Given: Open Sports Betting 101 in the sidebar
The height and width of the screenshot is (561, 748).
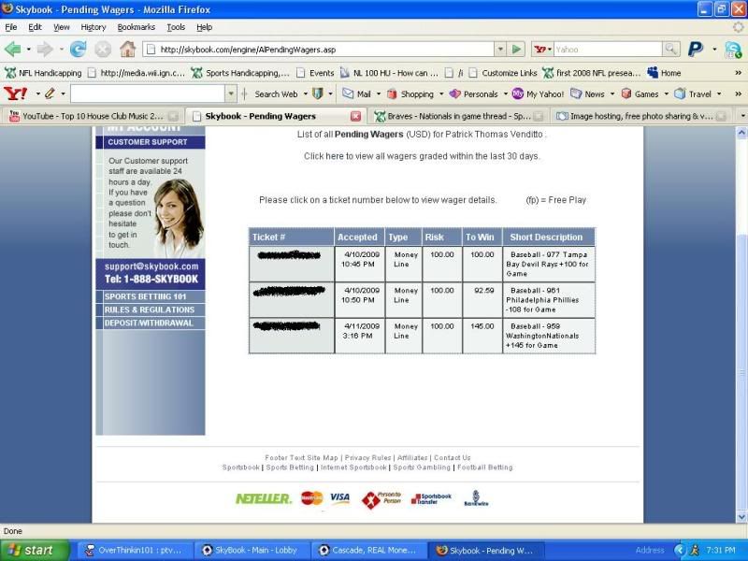Looking at the screenshot, I should click(151, 296).
